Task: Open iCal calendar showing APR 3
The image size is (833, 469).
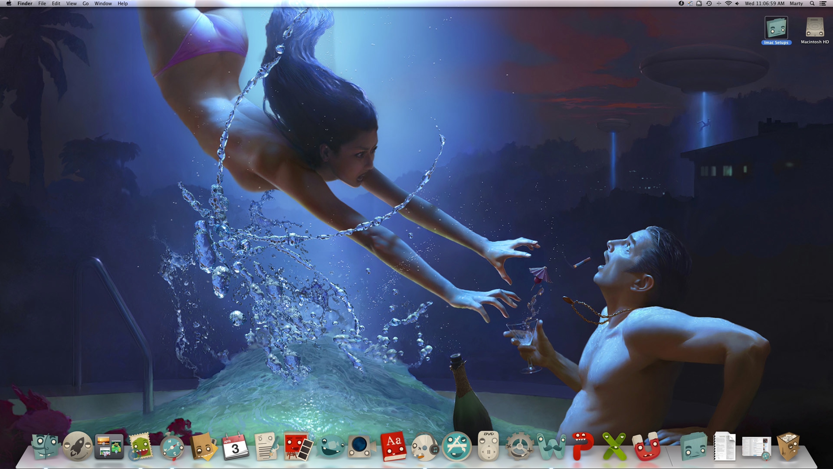Action: click(x=235, y=446)
